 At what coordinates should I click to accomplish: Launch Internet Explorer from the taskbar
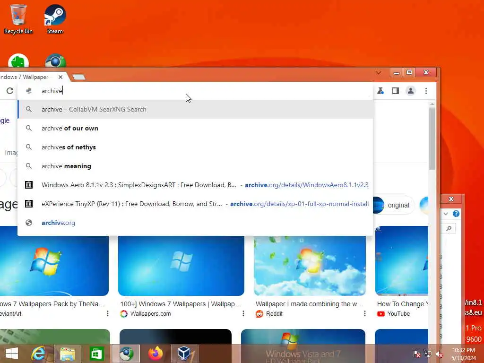click(x=38, y=354)
